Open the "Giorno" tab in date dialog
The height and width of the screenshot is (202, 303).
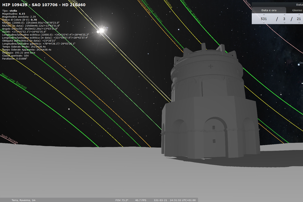point(297,10)
